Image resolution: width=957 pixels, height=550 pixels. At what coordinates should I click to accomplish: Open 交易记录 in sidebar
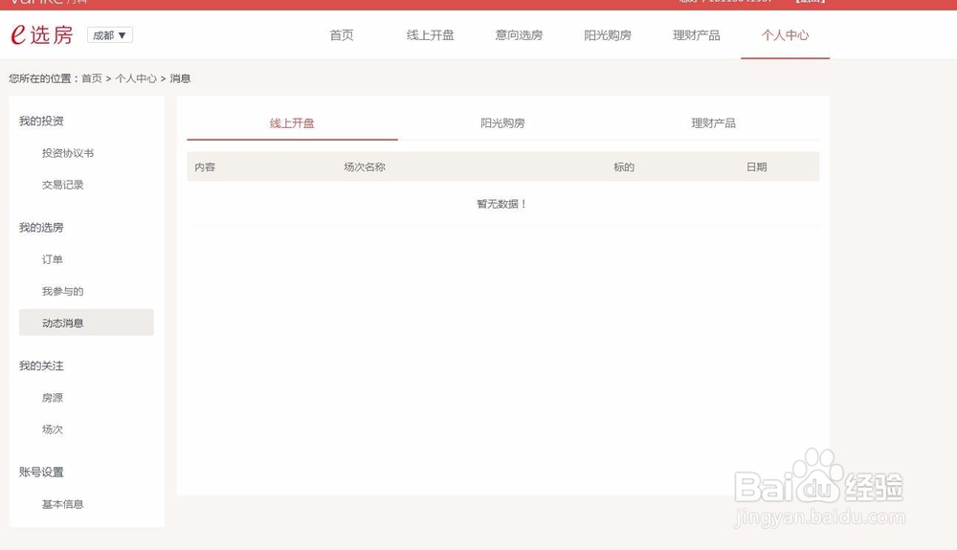coord(62,185)
